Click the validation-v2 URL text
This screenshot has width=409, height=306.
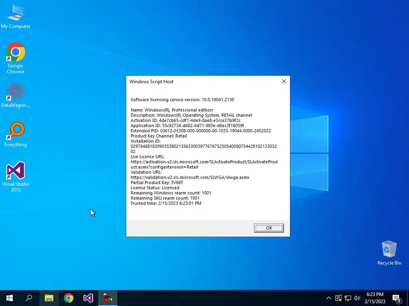[x=190, y=177]
